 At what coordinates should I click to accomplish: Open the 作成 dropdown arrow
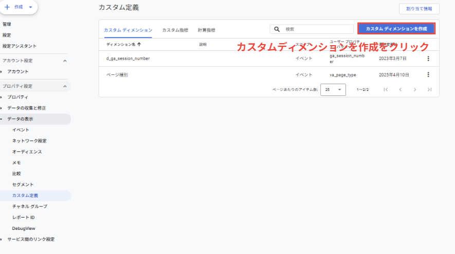click(x=30, y=7)
